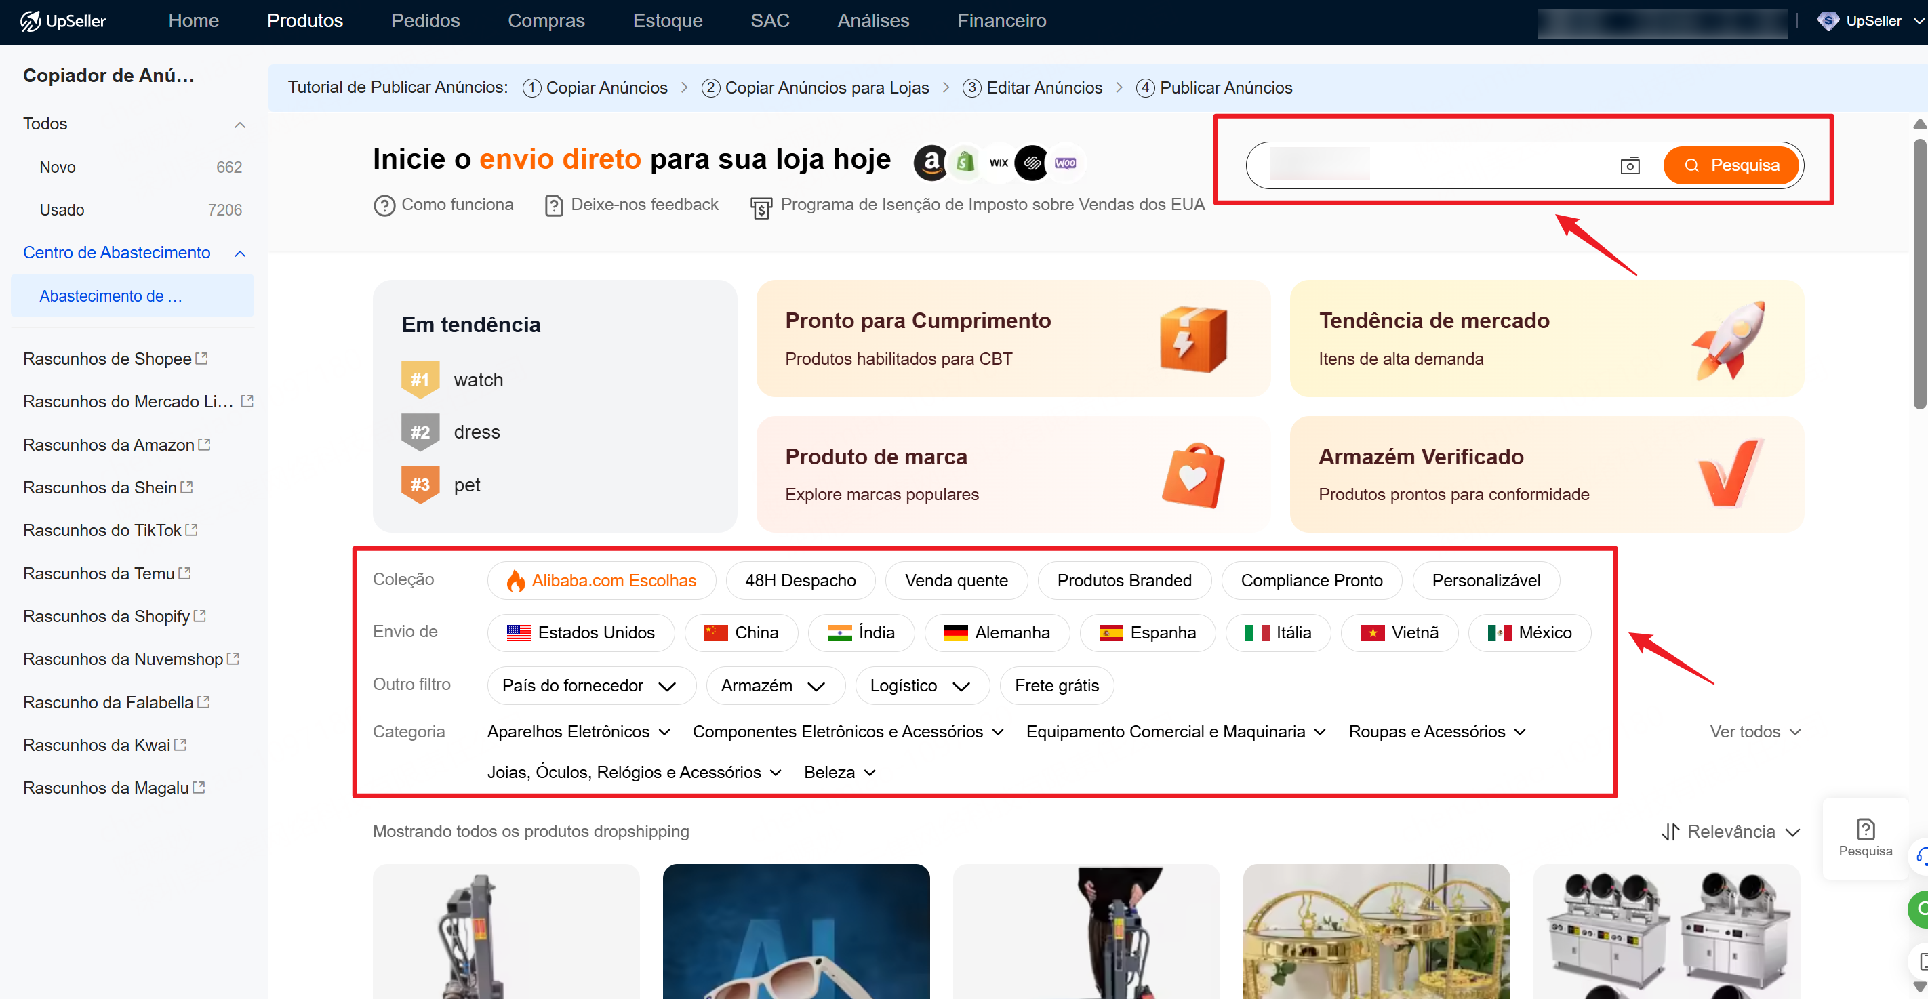This screenshot has width=1928, height=999.
Task: Open external link icon beside Rascunhos de Shopee
Action: (x=201, y=359)
